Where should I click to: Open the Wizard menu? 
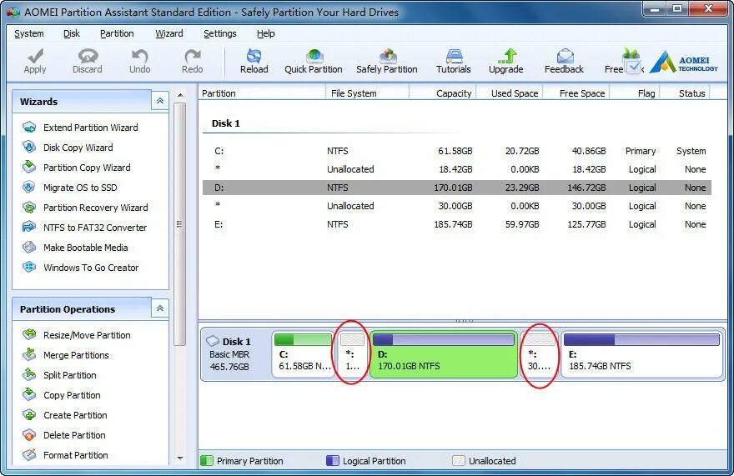[169, 33]
